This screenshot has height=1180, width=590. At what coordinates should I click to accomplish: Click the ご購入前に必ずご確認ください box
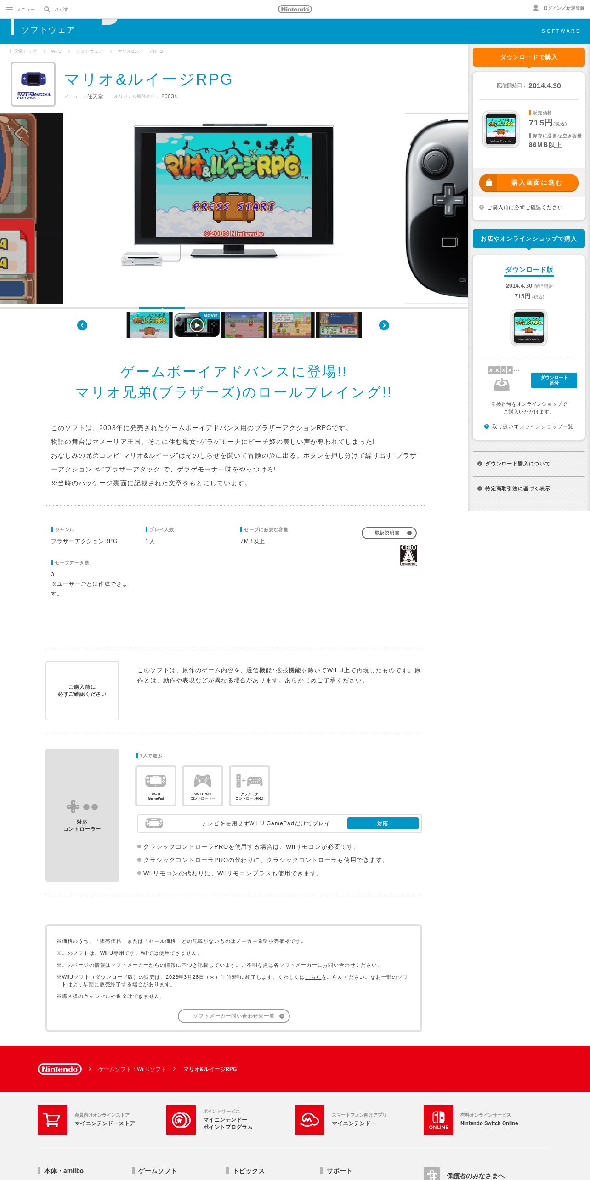point(82,691)
